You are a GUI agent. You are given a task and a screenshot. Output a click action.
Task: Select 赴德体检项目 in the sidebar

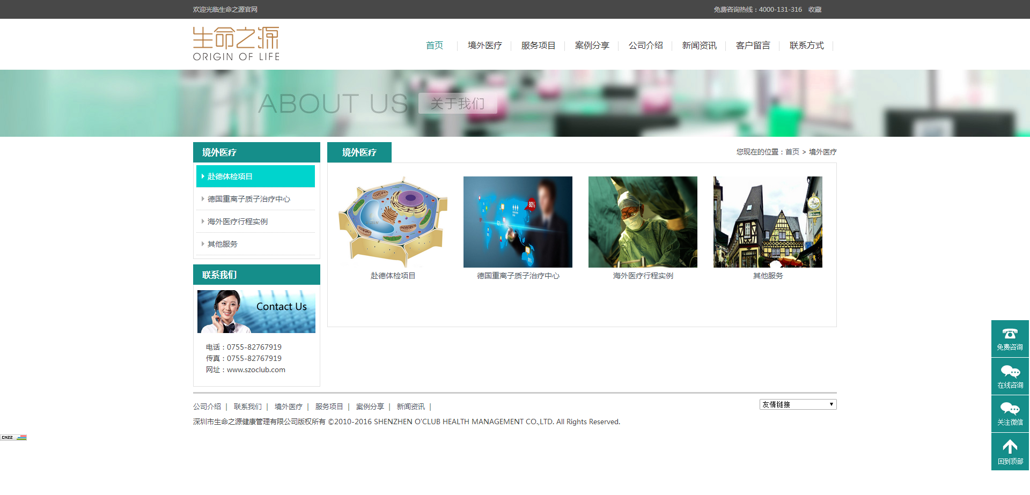pos(255,176)
